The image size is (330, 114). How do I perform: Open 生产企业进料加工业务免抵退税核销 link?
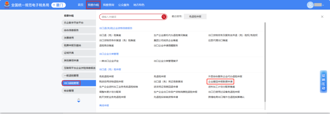119,87
